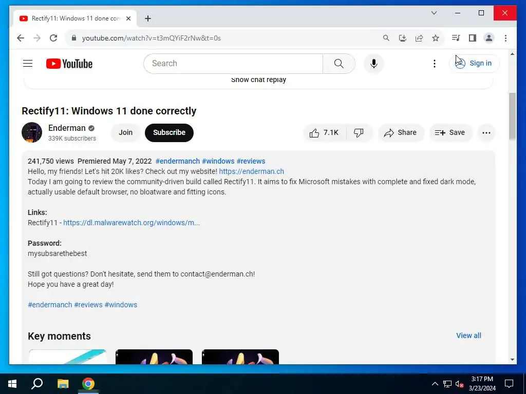The height and width of the screenshot is (394, 526).
Task: Select the Rectify11 YouTube tab
Action: pos(75,18)
